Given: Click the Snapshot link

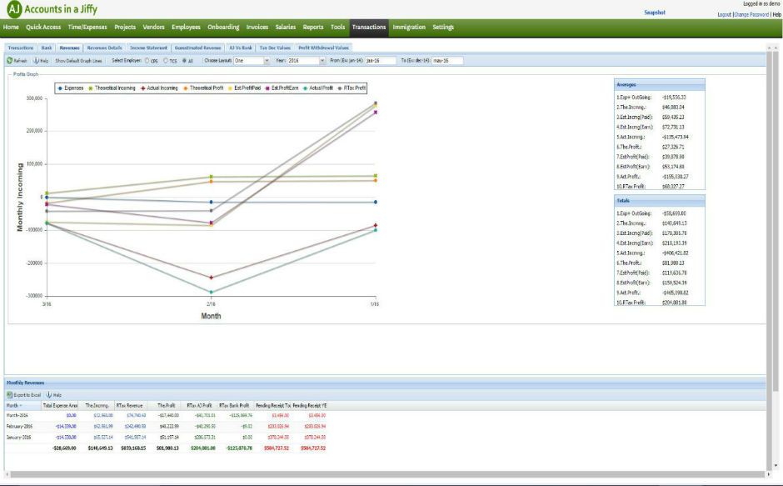Looking at the screenshot, I should (655, 13).
